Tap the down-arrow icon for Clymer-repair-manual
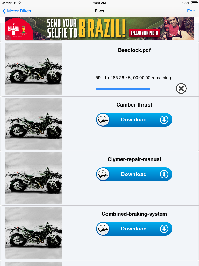This screenshot has width=199, height=266. [164, 174]
